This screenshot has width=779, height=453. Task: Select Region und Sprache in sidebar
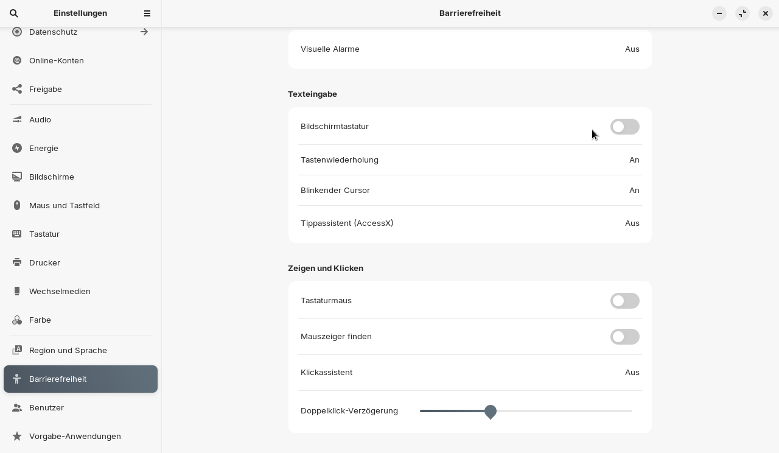(68, 350)
